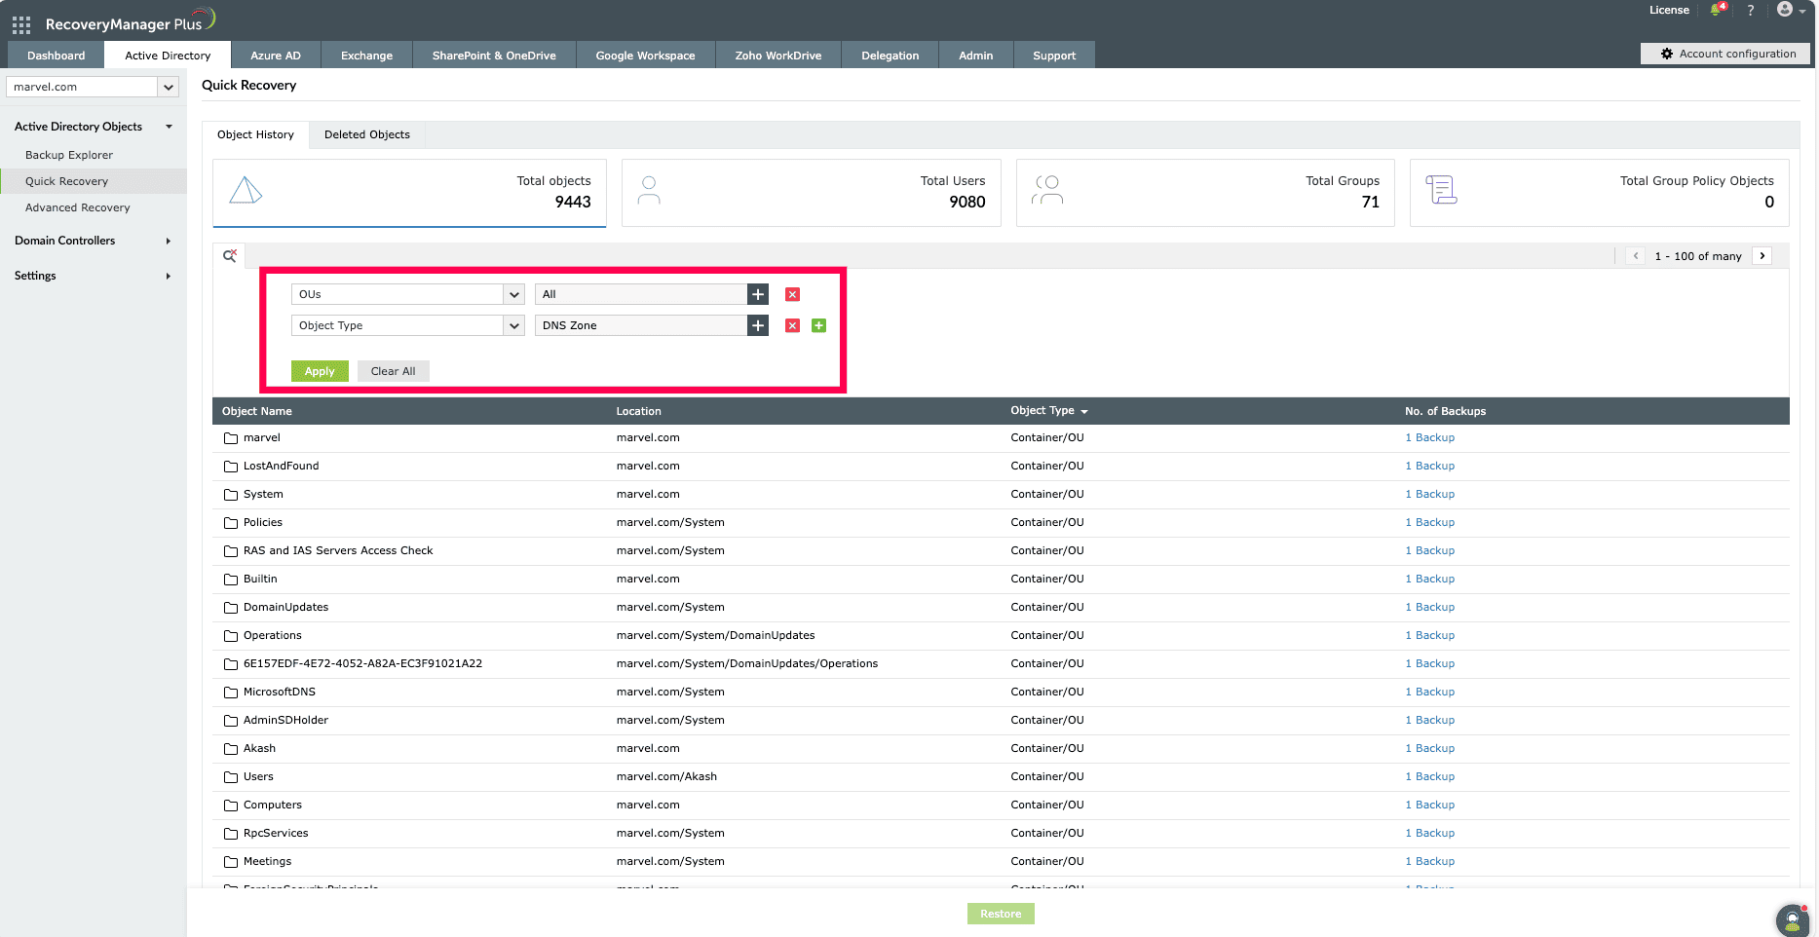The image size is (1819, 937).
Task: Remove the OUs filter row
Action: click(793, 294)
